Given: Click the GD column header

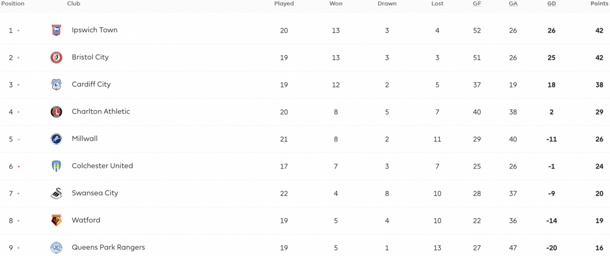Looking at the screenshot, I should pyautogui.click(x=552, y=4).
